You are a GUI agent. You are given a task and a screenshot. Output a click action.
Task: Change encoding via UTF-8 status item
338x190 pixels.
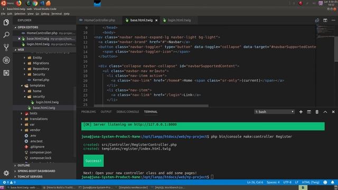tap(287, 182)
